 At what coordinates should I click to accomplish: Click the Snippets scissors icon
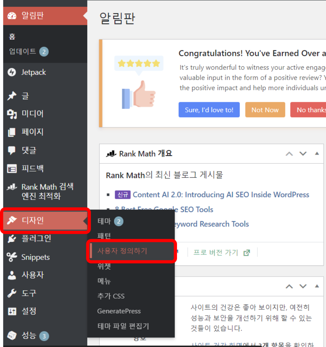[12, 257]
